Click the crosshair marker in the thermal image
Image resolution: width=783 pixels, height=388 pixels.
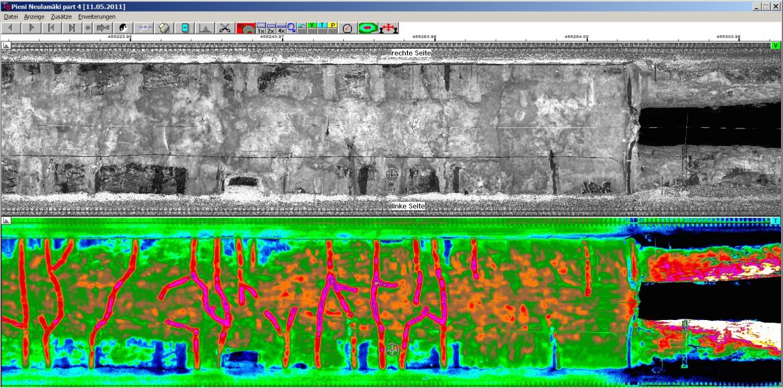click(391, 350)
